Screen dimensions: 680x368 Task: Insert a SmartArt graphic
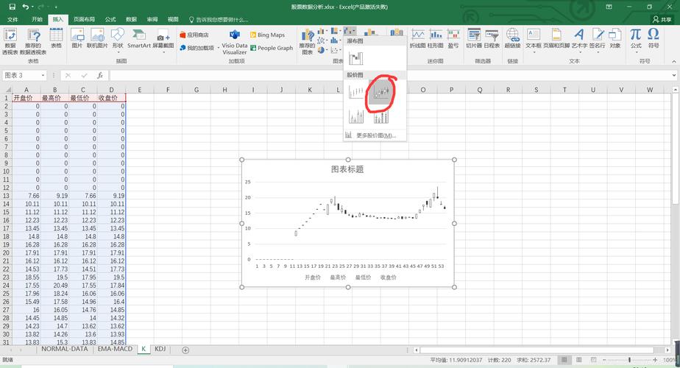coord(139,38)
